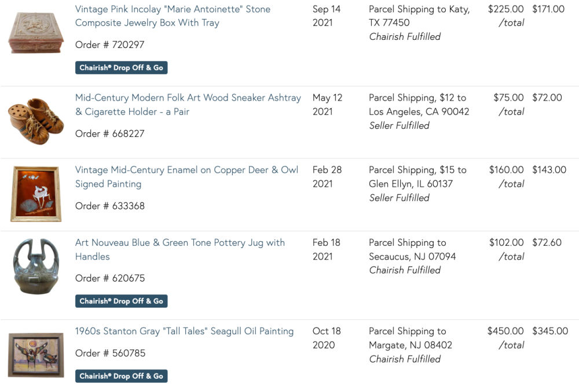Click the blue green pottery jug thumbnail
Image resolution: width=579 pixels, height=392 pixels.
tap(36, 266)
